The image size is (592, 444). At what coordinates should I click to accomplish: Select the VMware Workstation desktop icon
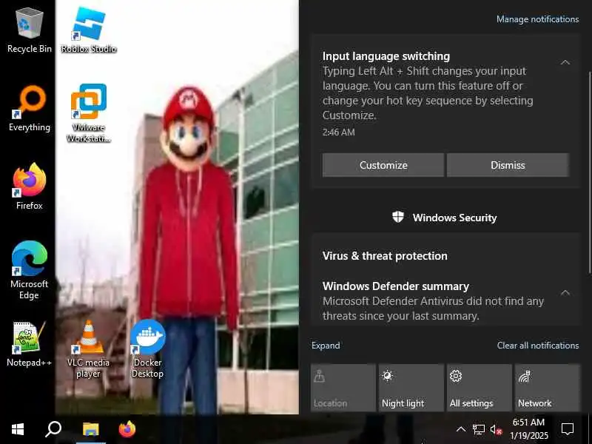[88, 113]
